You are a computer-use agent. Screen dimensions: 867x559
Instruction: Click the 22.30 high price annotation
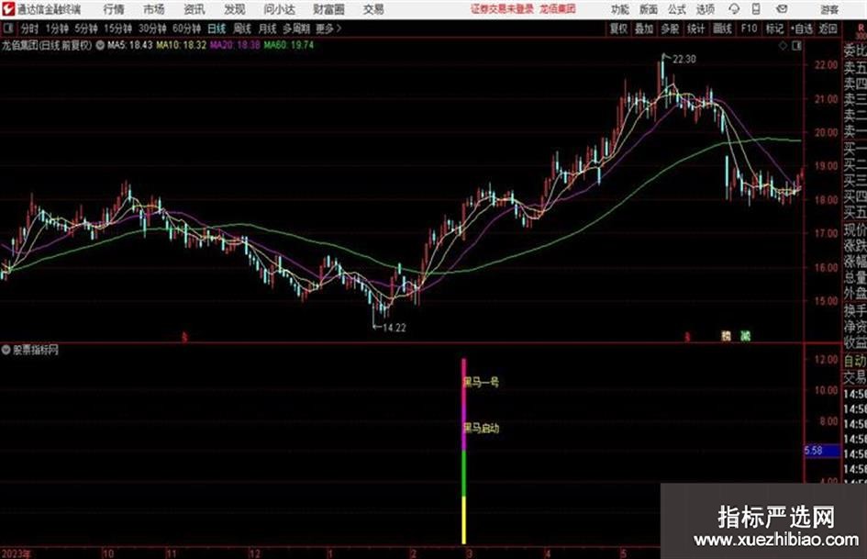(x=684, y=60)
